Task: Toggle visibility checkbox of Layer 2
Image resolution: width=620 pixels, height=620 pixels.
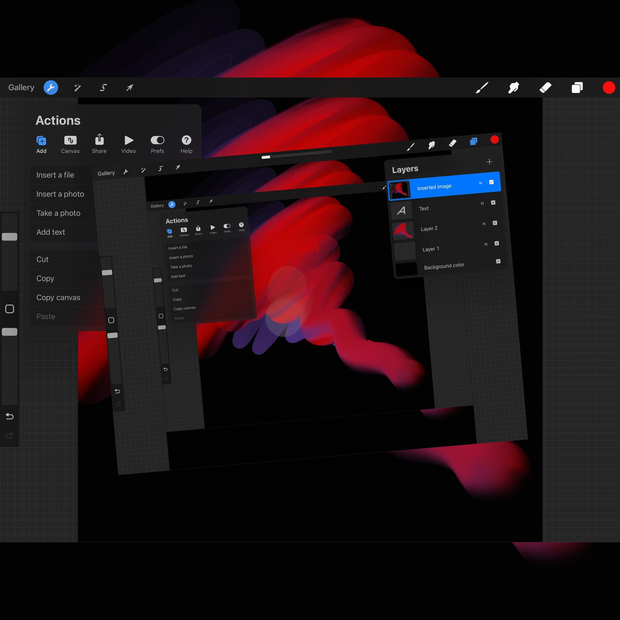Action: point(495,223)
